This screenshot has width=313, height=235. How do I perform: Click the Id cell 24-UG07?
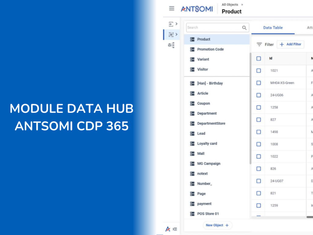(x=277, y=181)
